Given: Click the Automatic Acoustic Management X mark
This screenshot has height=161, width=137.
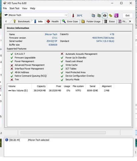Looking at the screenshot, I should [x=62, y=54].
